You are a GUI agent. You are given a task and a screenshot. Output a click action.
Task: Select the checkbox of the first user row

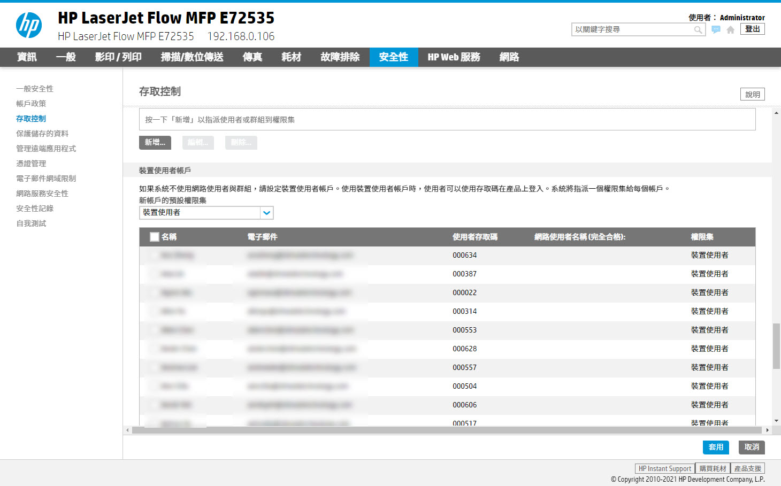tap(154, 255)
